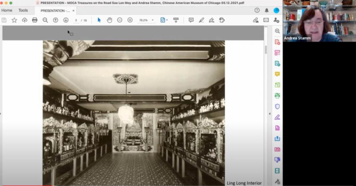The height and width of the screenshot is (186, 356).
Task: Open Fill & Sign tool in sidebar
Action: [x=277, y=117]
